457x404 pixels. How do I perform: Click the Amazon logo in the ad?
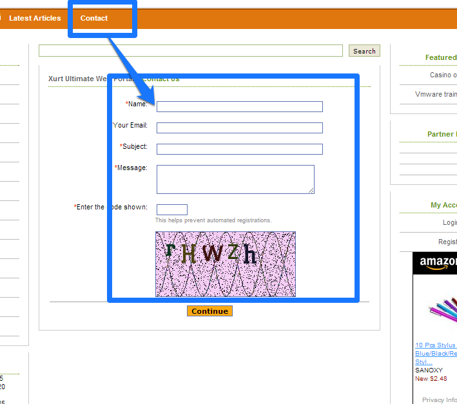438,263
